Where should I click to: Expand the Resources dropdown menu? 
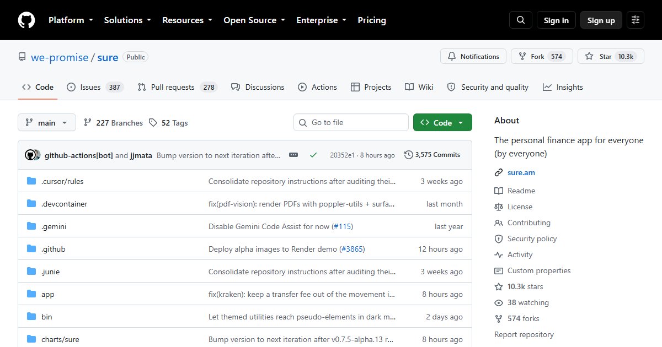pyautogui.click(x=187, y=20)
